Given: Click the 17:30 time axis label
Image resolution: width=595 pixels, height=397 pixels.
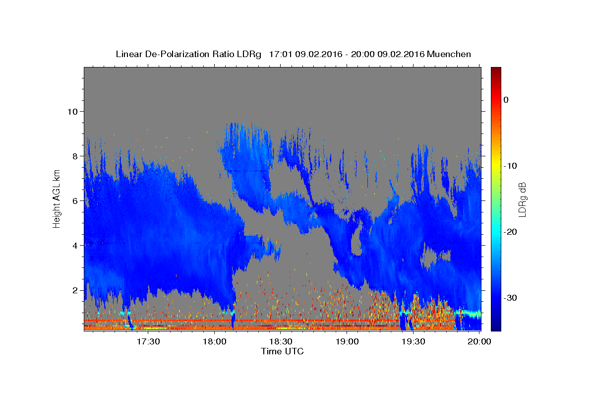Looking at the screenshot, I should click(148, 341).
